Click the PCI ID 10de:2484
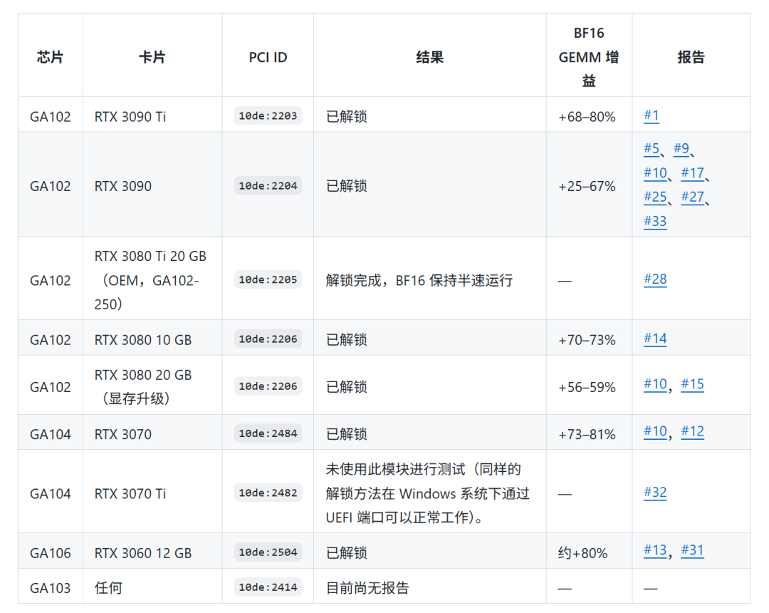Screen dimensions: 769x613 pyautogui.click(x=268, y=433)
